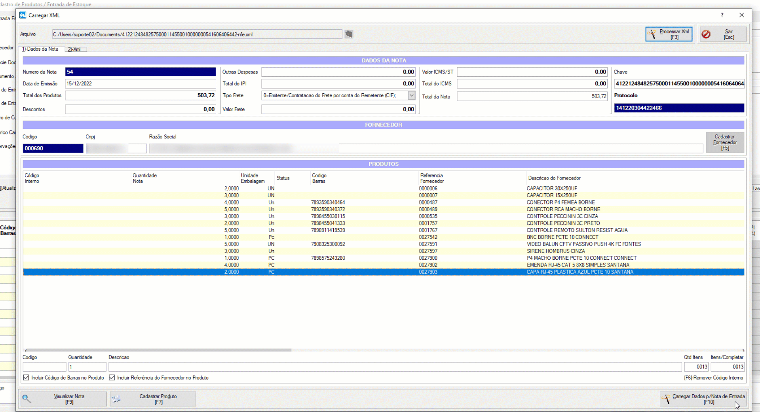The height and width of the screenshot is (412, 760).
Task: Select row CONTROLE PECCININ 3C PRETO
Action: (x=384, y=223)
